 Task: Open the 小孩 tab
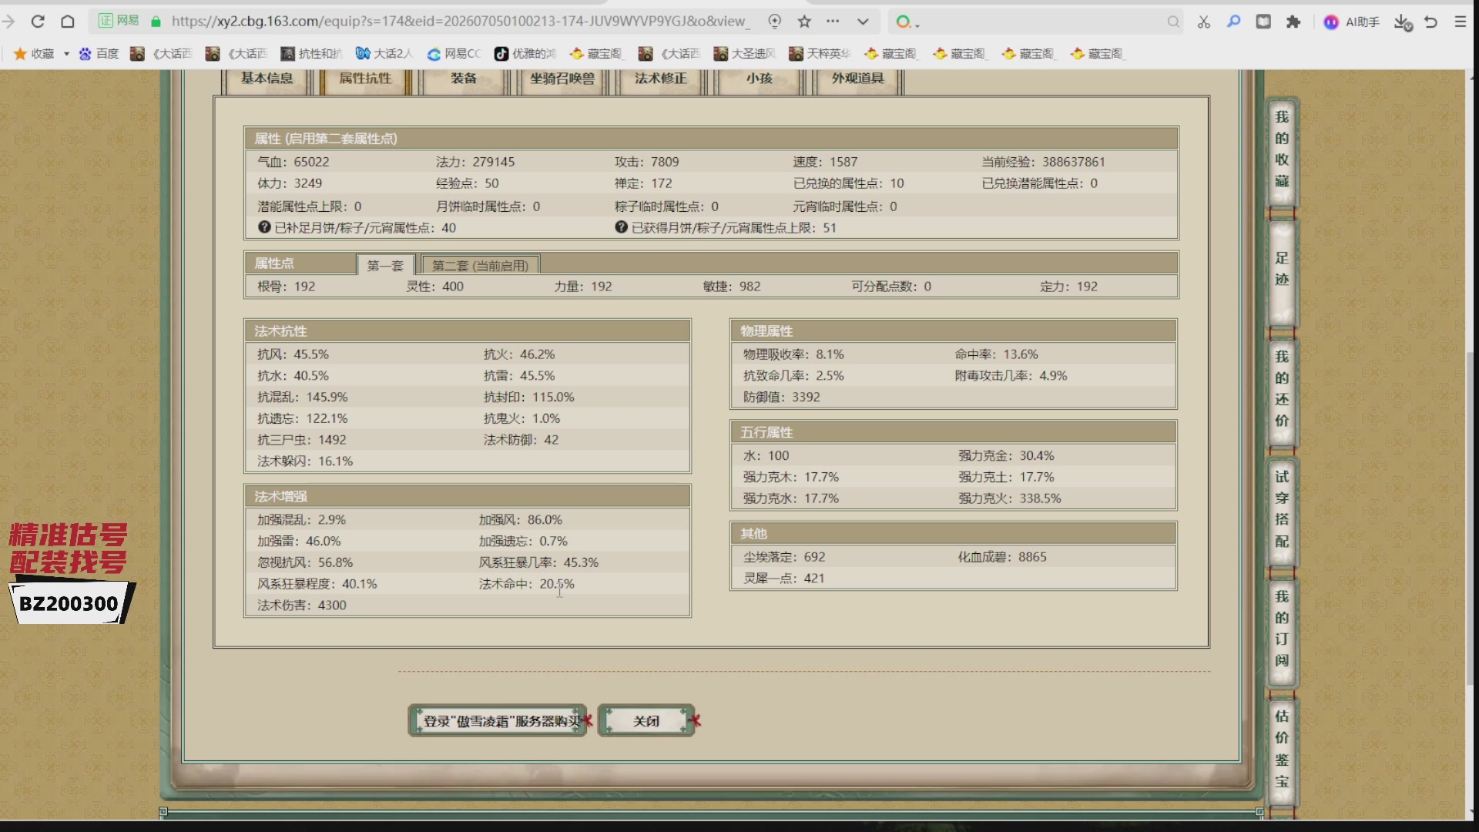click(759, 79)
